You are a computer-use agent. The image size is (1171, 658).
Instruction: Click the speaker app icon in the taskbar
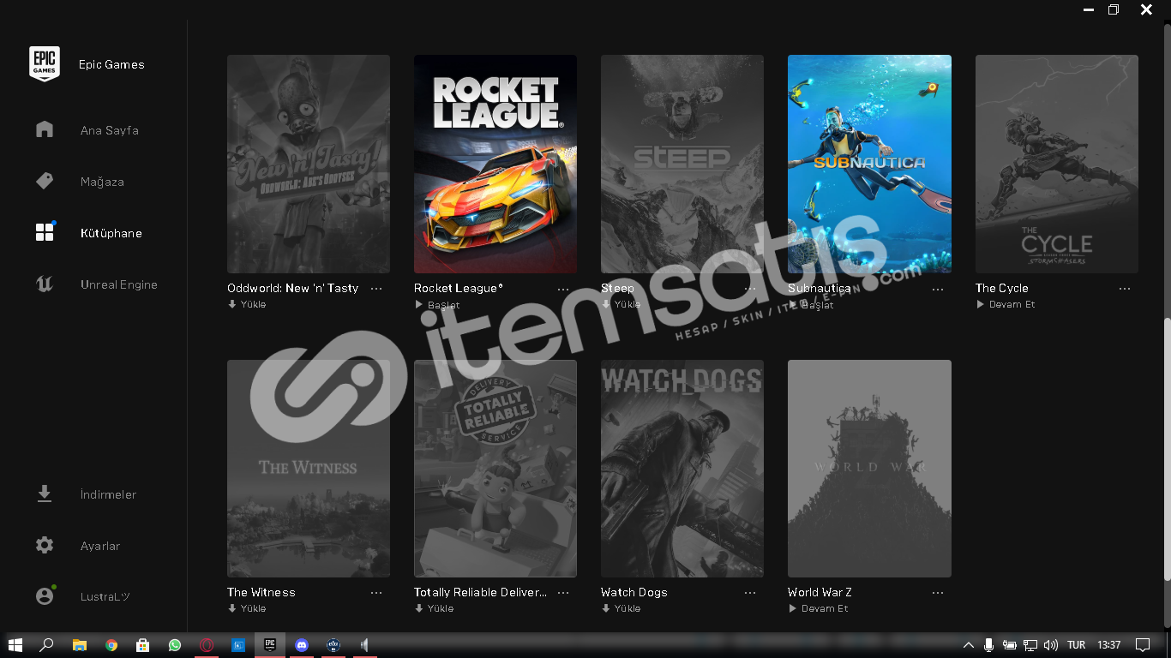tap(365, 645)
